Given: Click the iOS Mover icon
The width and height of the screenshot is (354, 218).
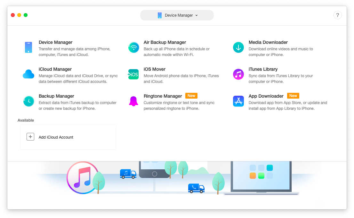Looking at the screenshot, I should (133, 74).
